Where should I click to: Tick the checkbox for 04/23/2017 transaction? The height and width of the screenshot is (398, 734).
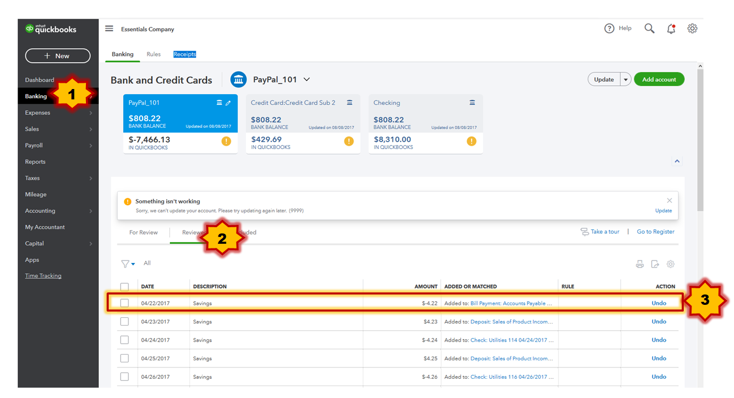[124, 321]
